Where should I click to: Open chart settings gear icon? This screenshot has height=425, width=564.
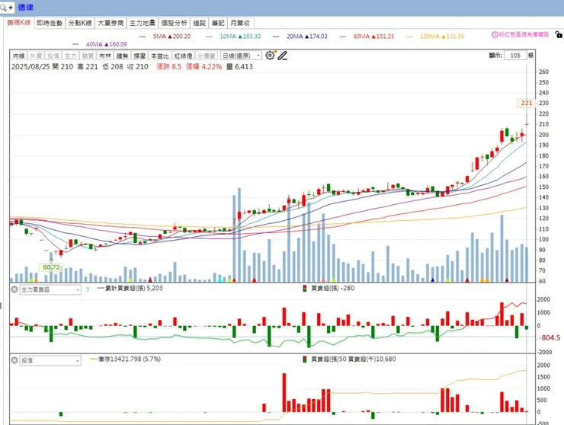click(x=270, y=56)
